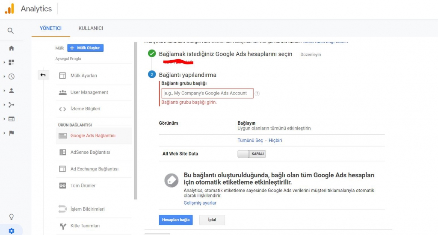Open the search icon in sidebar
438x235 pixels.
pyautogui.click(x=11, y=31)
